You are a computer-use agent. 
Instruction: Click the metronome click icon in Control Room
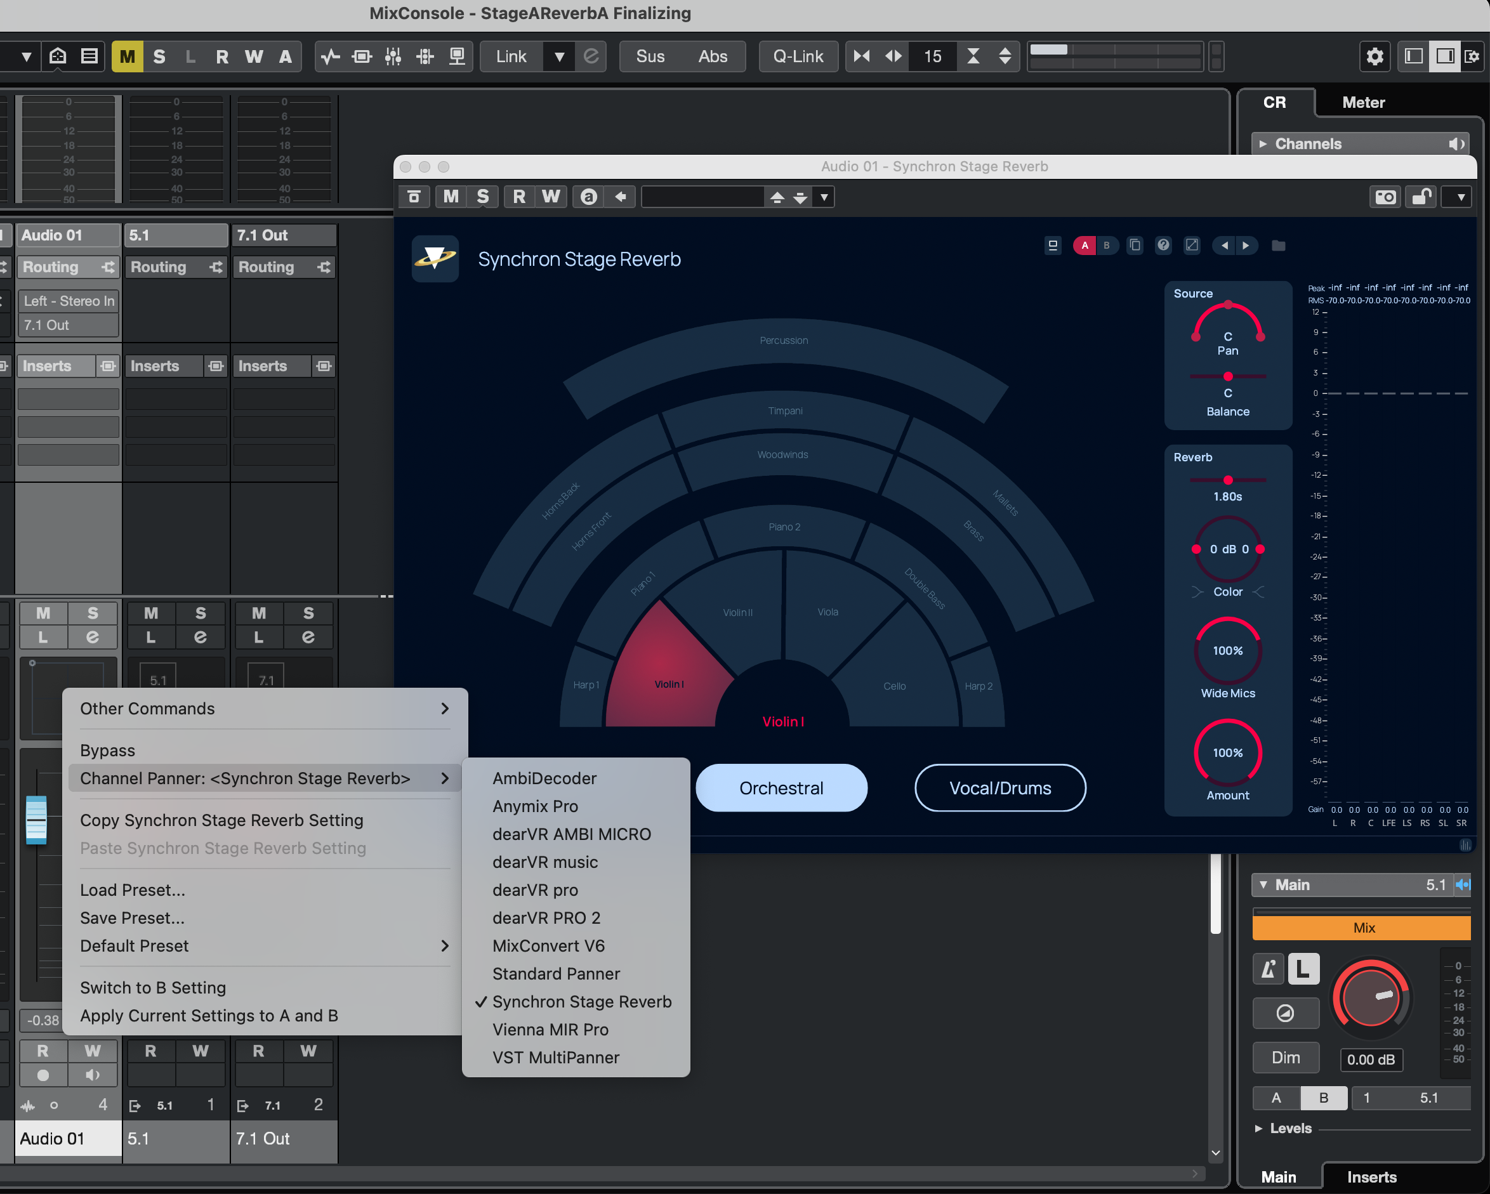point(1268,969)
